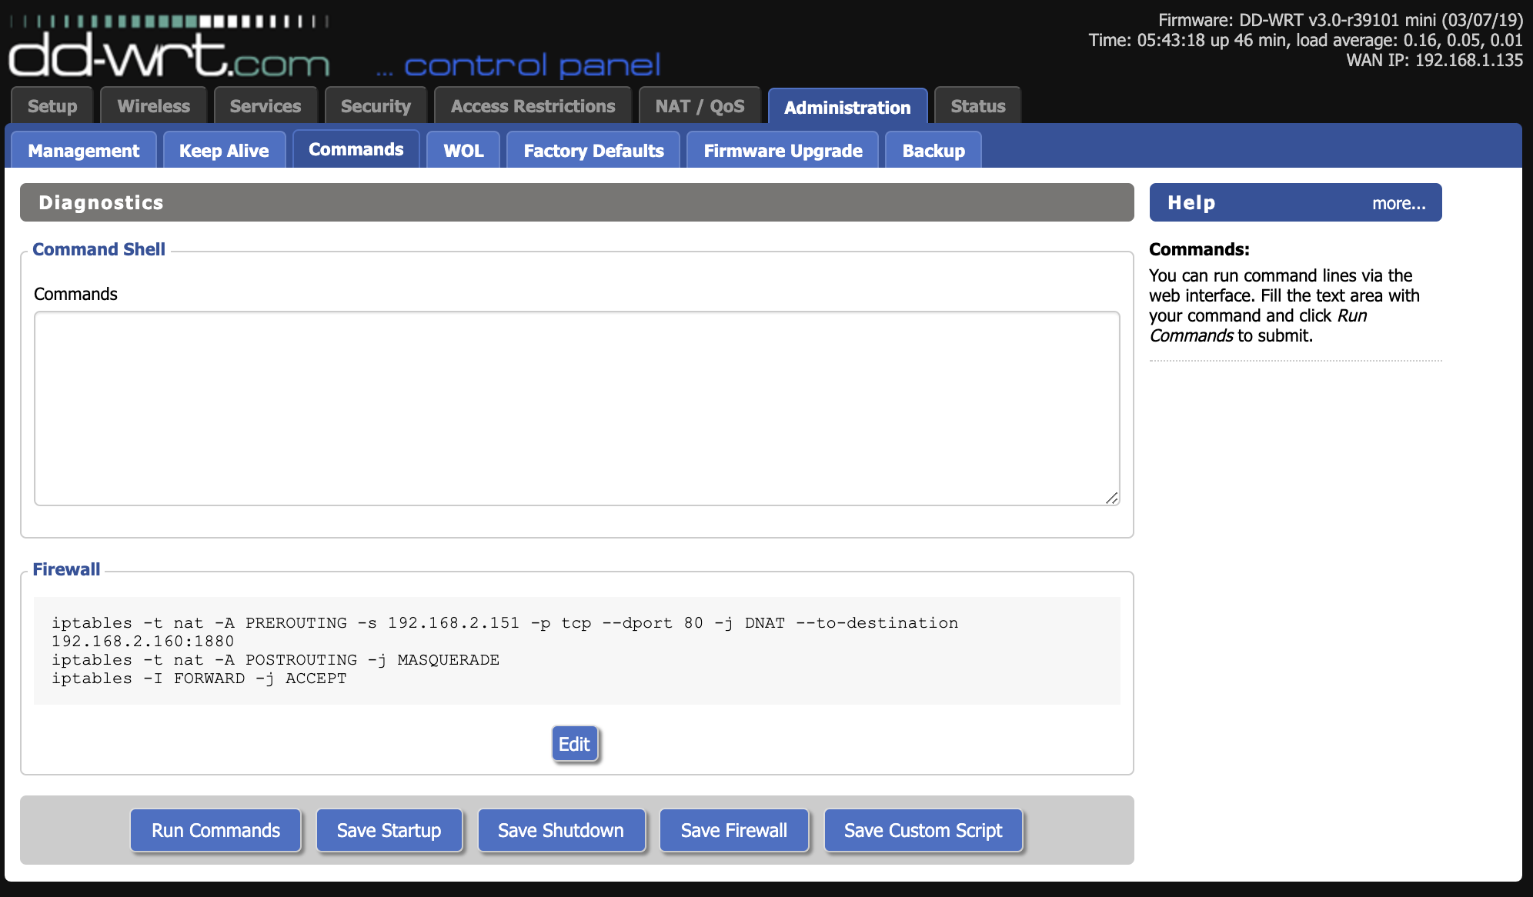Click the POSTROUTING MASQUERADE rule line
The width and height of the screenshot is (1533, 897).
276,659
